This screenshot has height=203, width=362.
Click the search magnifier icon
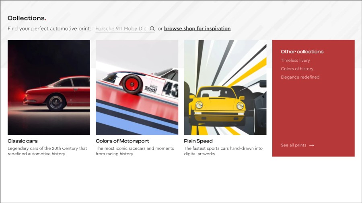tap(152, 28)
